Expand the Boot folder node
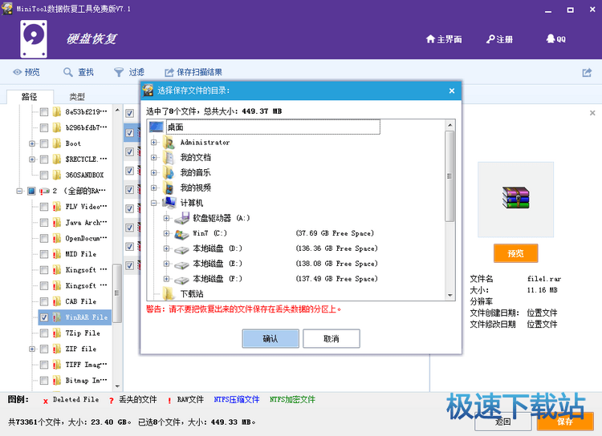This screenshot has width=602, height=436. click(32, 143)
